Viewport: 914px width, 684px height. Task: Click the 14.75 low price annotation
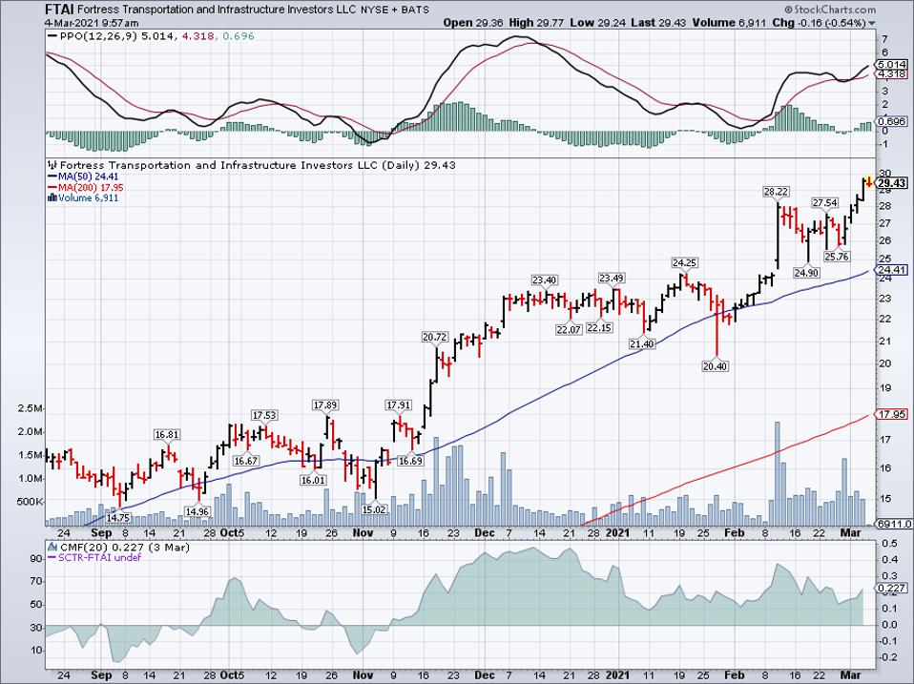[x=118, y=517]
